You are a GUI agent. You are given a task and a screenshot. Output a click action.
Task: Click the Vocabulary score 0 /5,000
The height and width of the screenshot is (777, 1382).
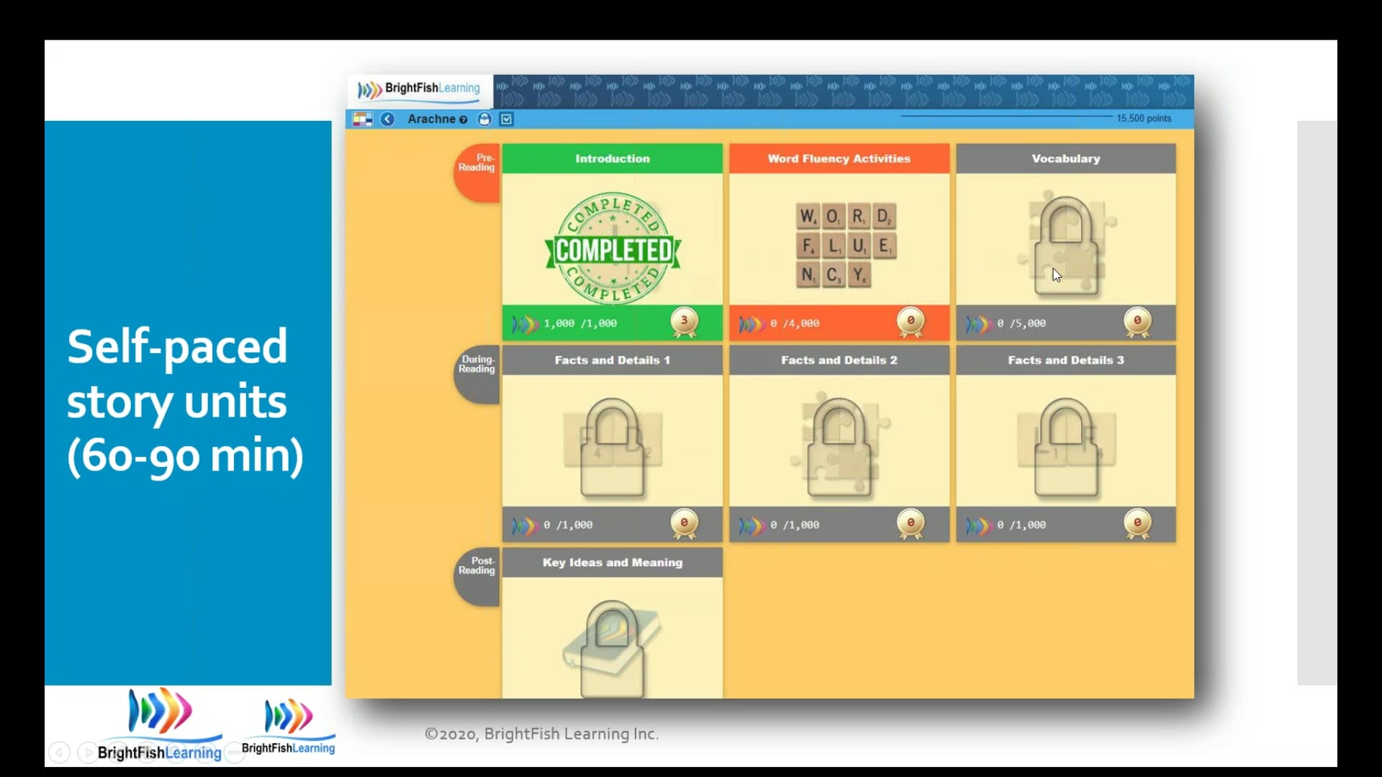click(x=1021, y=324)
